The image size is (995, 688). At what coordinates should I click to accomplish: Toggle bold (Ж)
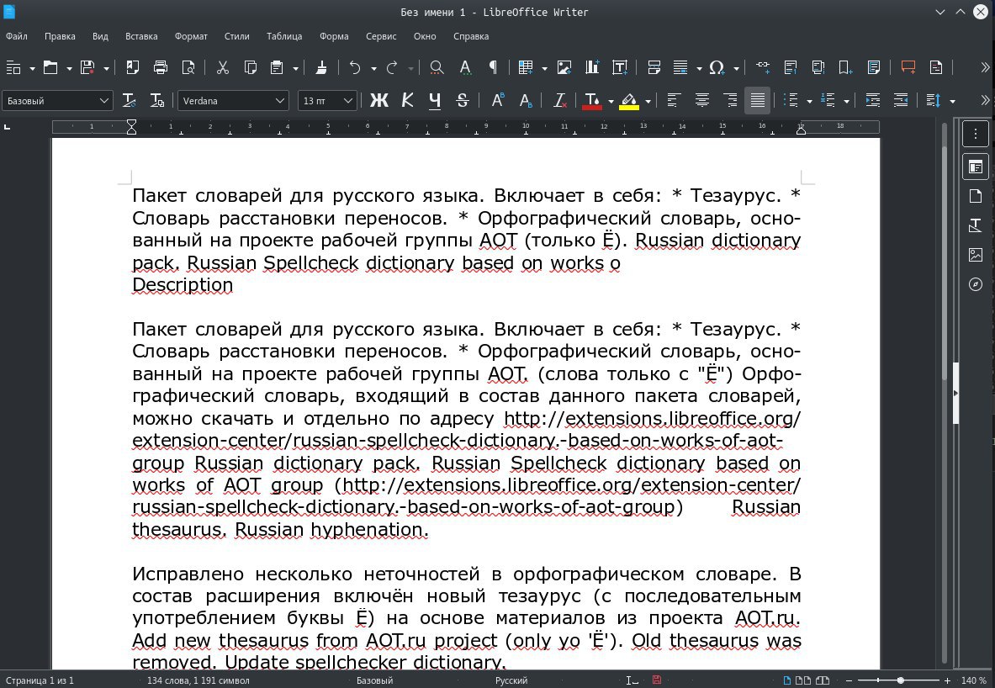(x=378, y=100)
